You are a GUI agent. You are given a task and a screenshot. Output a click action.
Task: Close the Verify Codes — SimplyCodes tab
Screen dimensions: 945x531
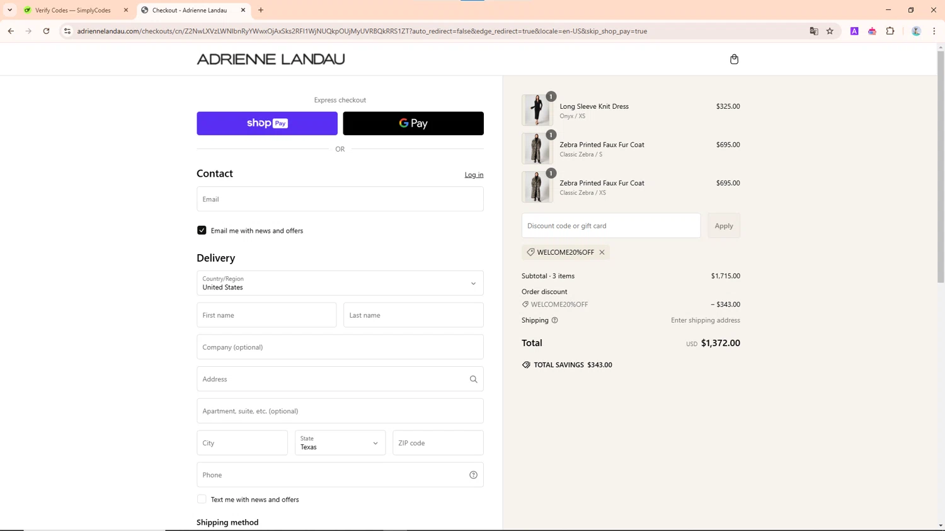pyautogui.click(x=126, y=10)
